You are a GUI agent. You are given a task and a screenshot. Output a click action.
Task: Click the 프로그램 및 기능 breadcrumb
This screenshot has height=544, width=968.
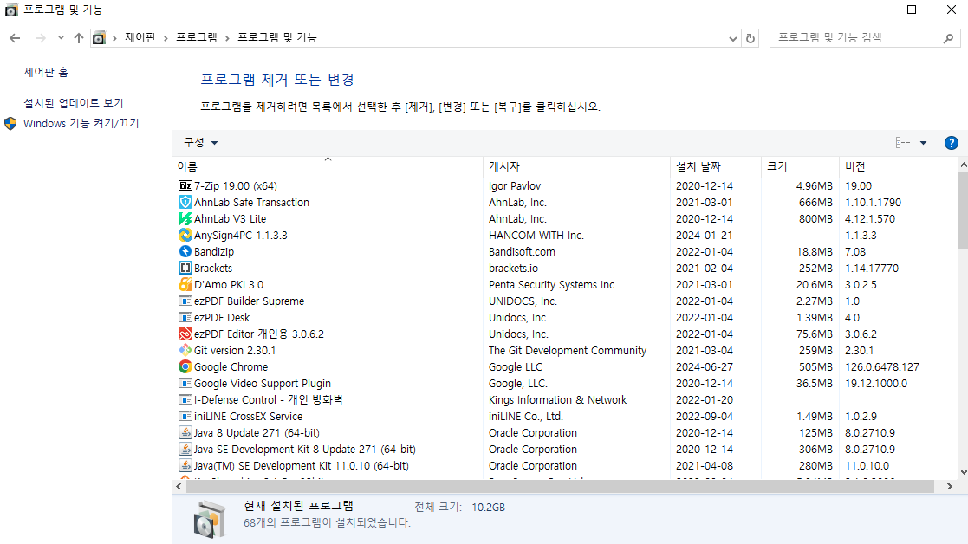click(277, 37)
